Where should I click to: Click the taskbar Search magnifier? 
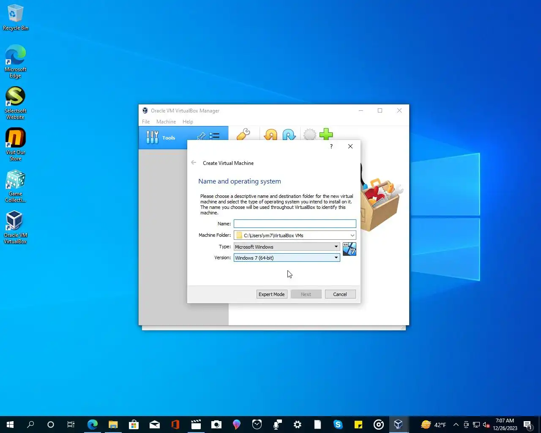(30, 425)
